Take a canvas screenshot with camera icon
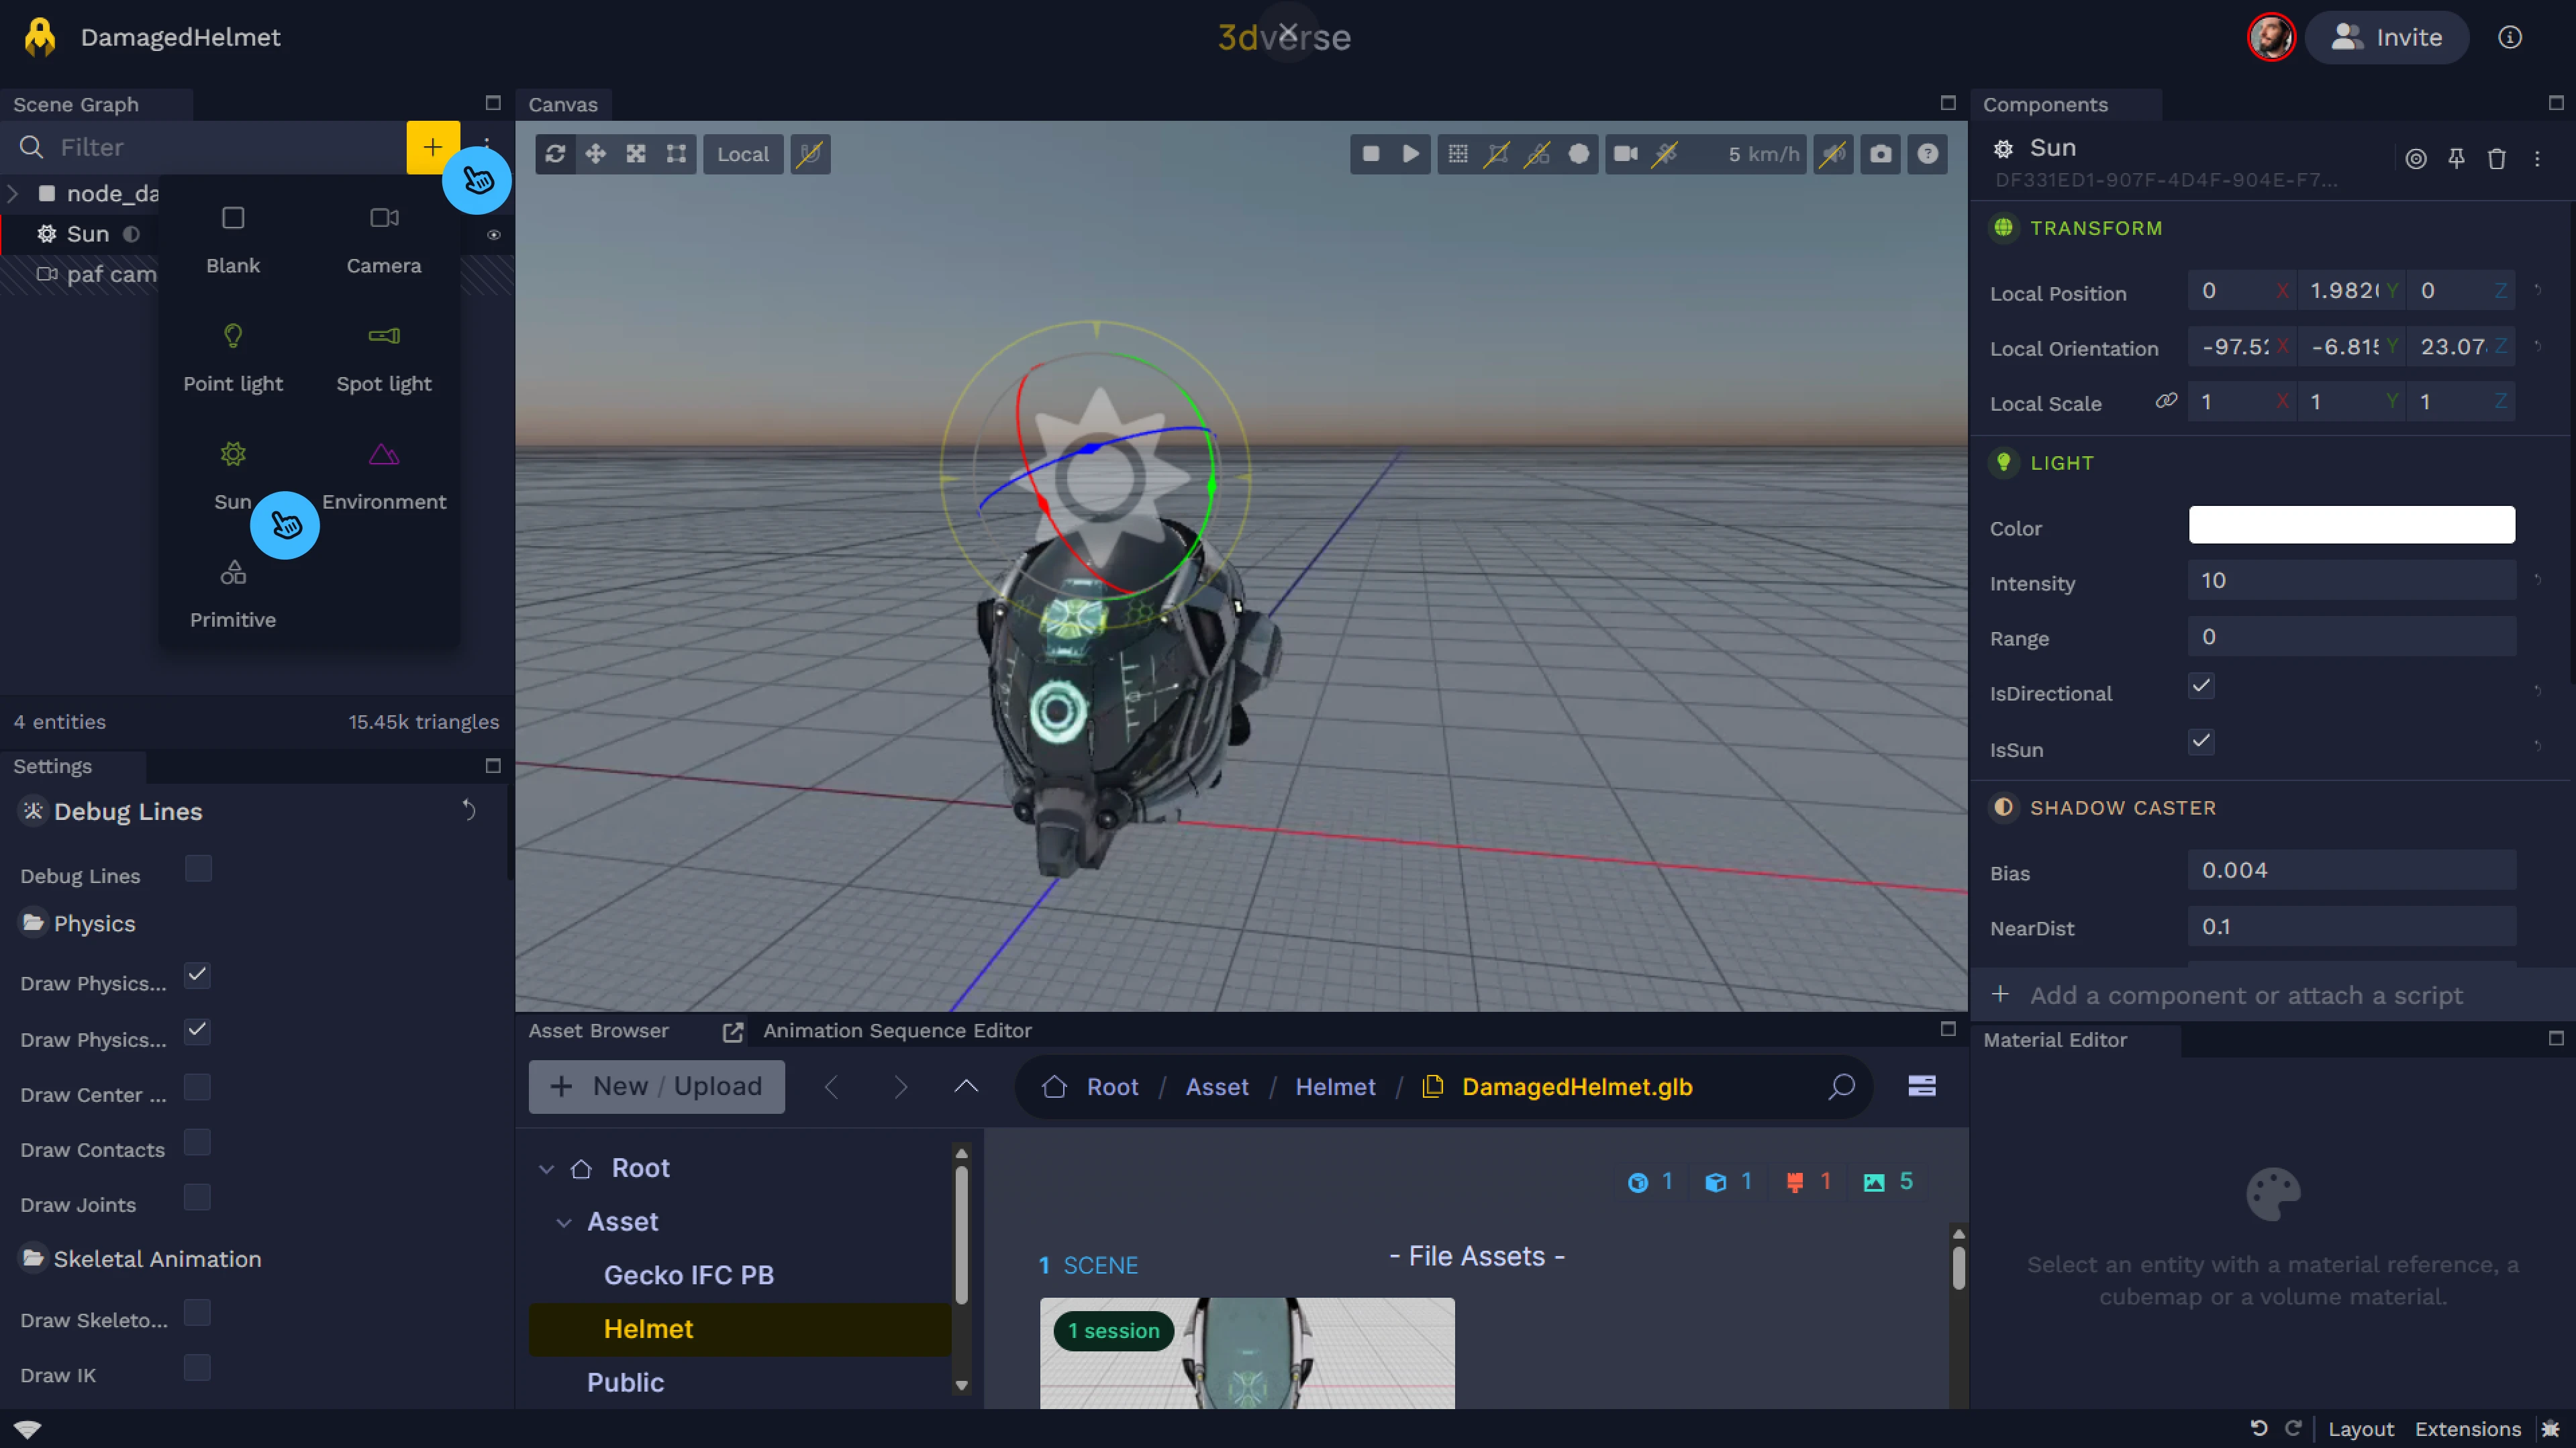 click(1880, 154)
